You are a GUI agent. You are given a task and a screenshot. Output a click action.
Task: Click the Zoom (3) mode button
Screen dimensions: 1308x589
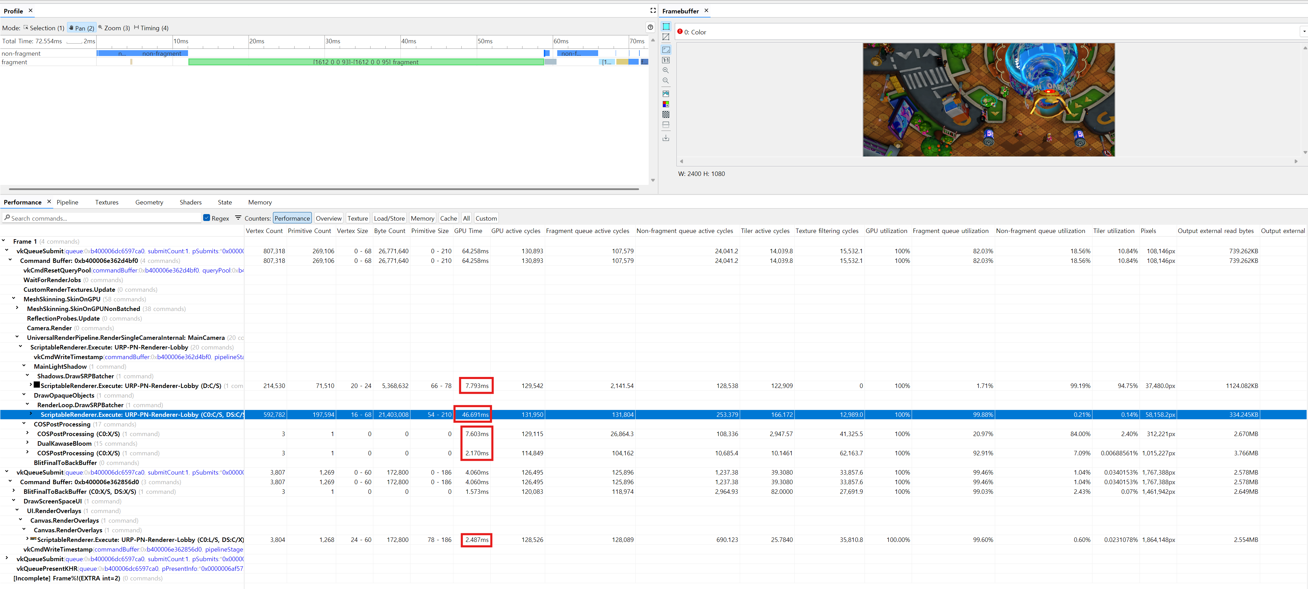tap(114, 28)
